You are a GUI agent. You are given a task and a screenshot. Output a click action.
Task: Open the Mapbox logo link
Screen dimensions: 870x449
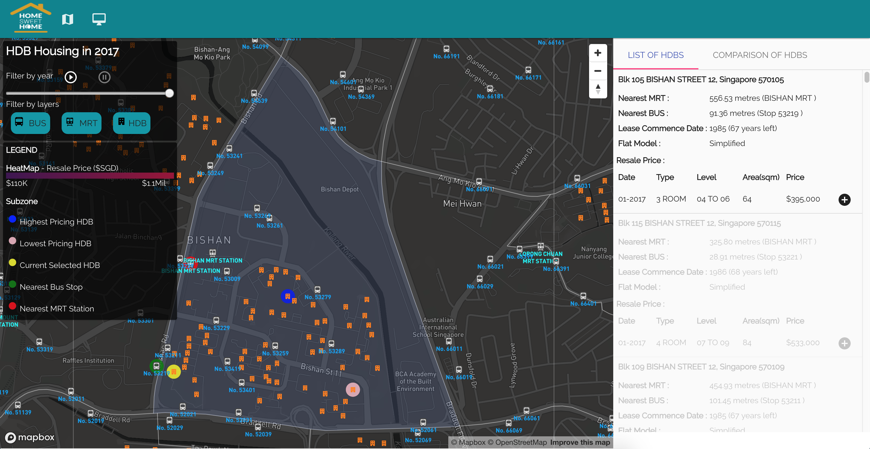(30, 437)
